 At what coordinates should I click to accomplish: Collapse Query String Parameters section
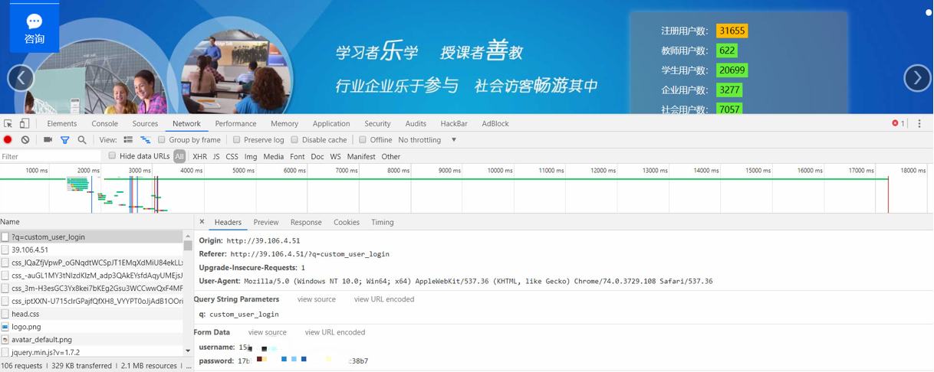coord(236,299)
